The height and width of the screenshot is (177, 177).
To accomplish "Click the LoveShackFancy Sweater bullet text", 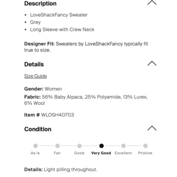I will tap(59, 15).
